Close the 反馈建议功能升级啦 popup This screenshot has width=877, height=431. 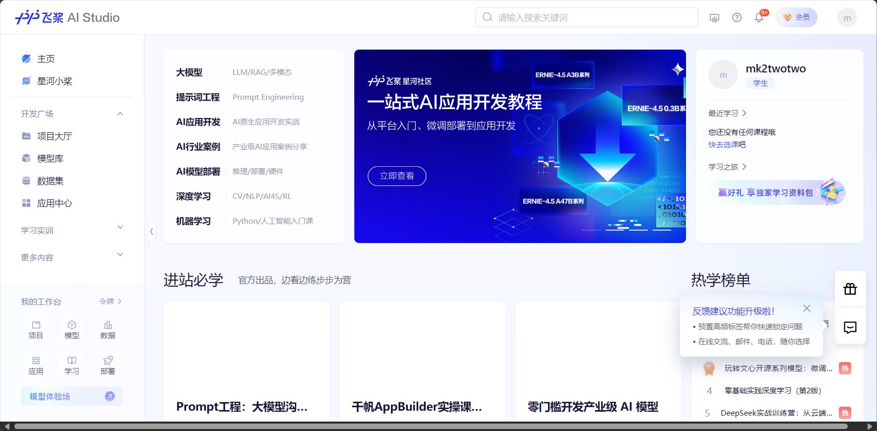pyautogui.click(x=807, y=308)
